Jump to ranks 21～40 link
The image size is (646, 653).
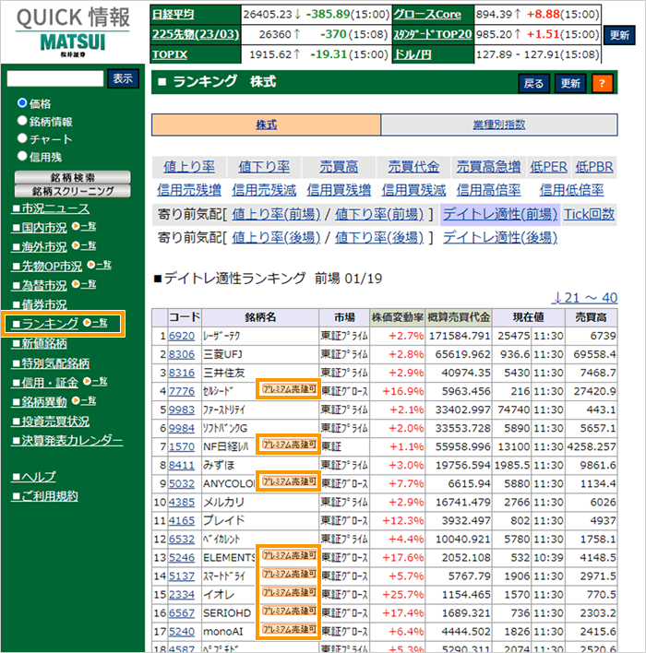tap(585, 298)
